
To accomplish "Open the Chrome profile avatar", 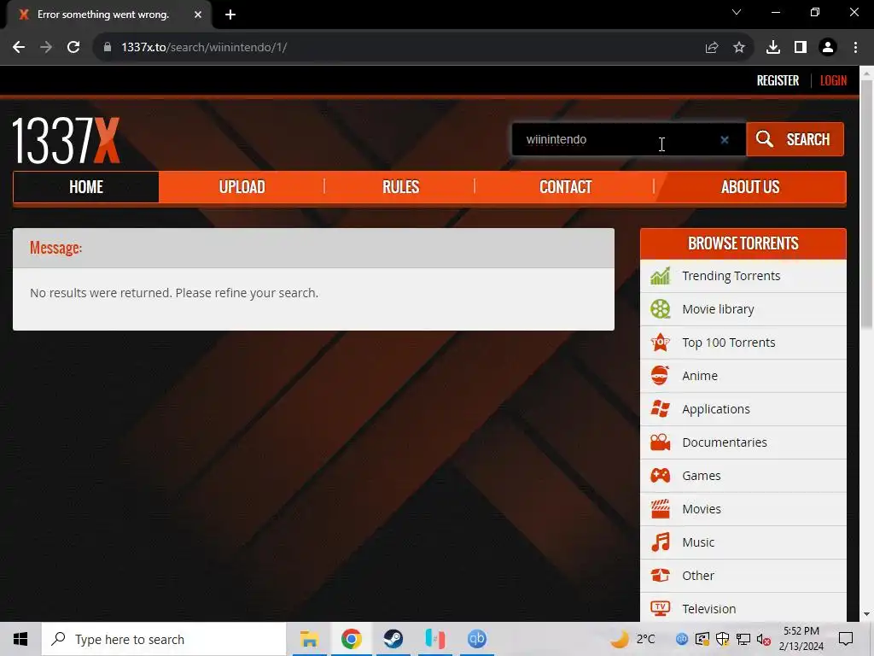I will (828, 48).
